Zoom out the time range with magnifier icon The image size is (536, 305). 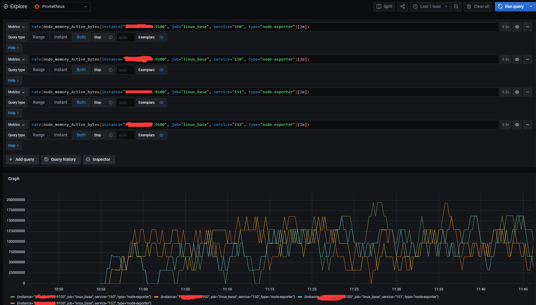(x=456, y=6)
